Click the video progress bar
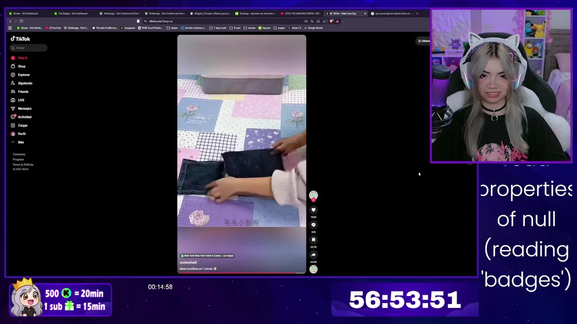 [x=242, y=273]
